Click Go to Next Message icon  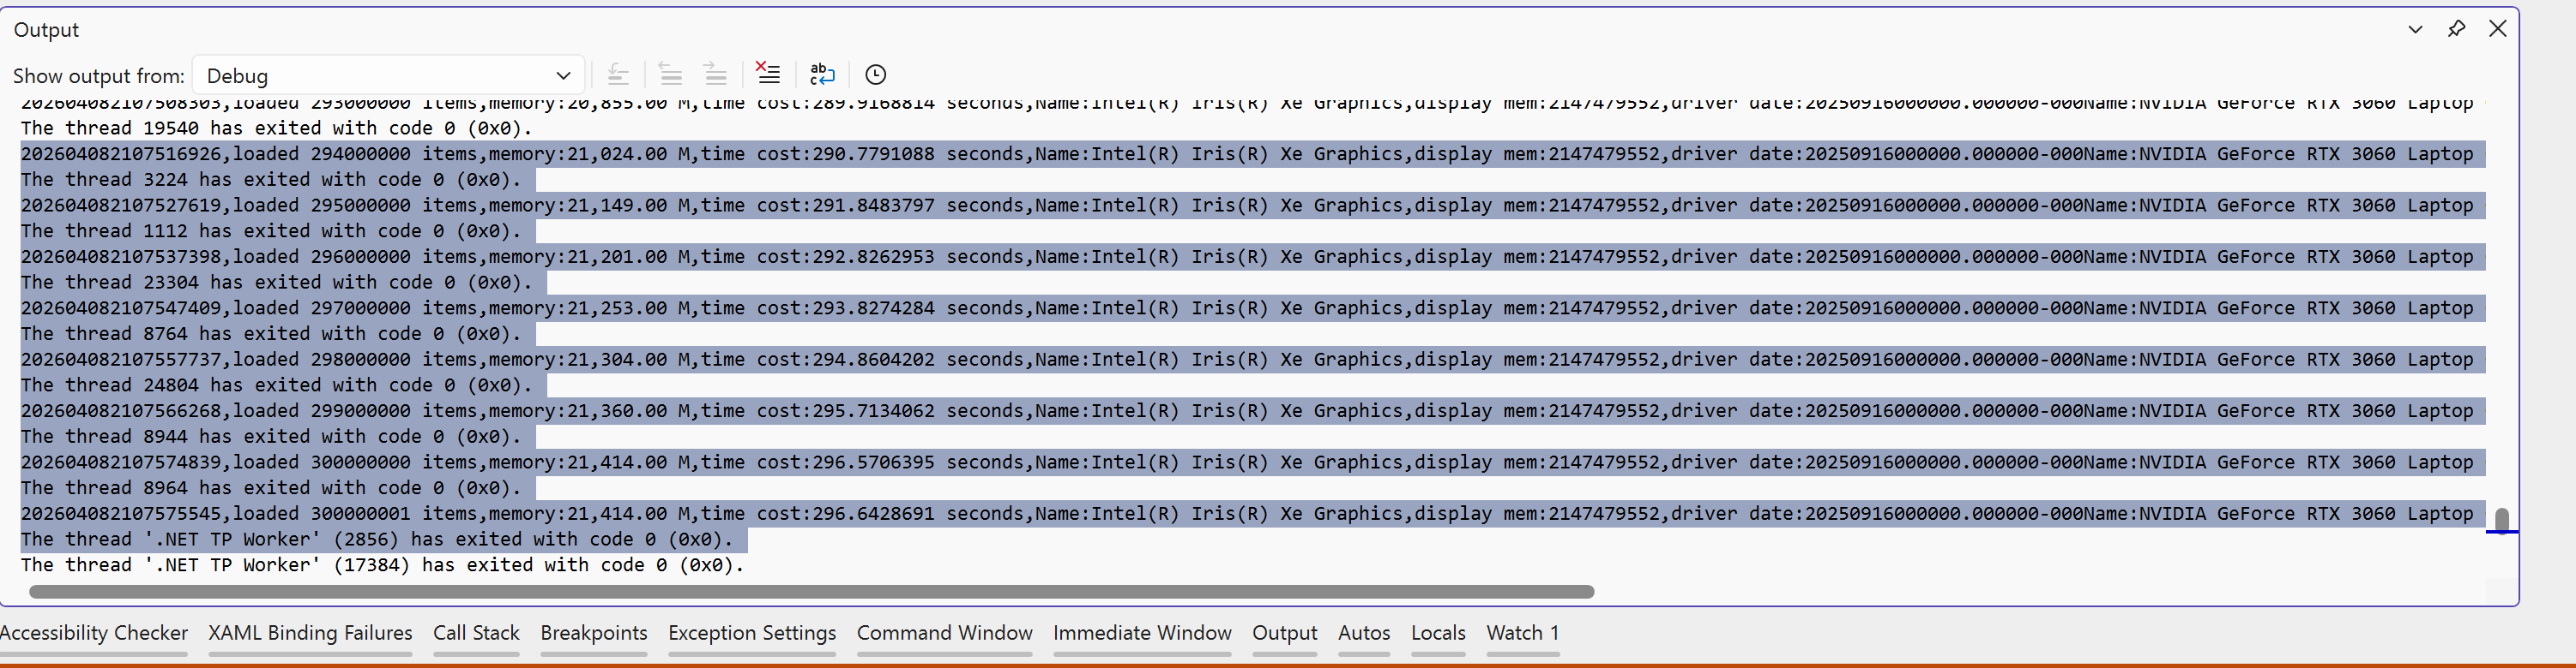[715, 74]
